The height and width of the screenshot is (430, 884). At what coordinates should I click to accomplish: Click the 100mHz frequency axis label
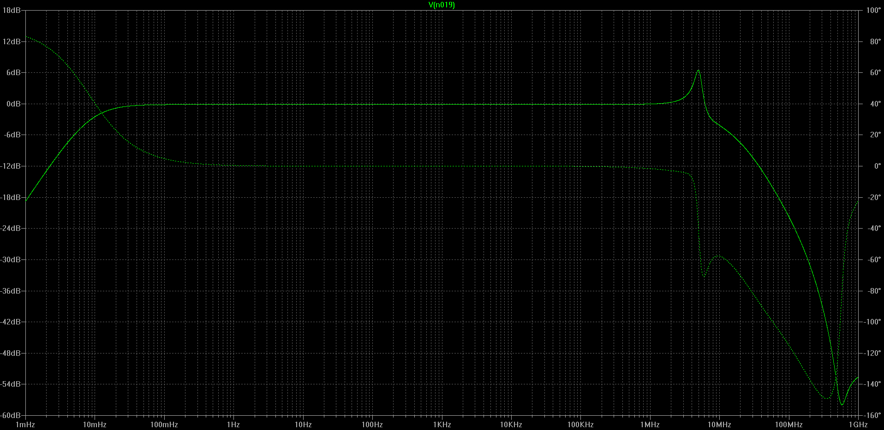(x=164, y=425)
